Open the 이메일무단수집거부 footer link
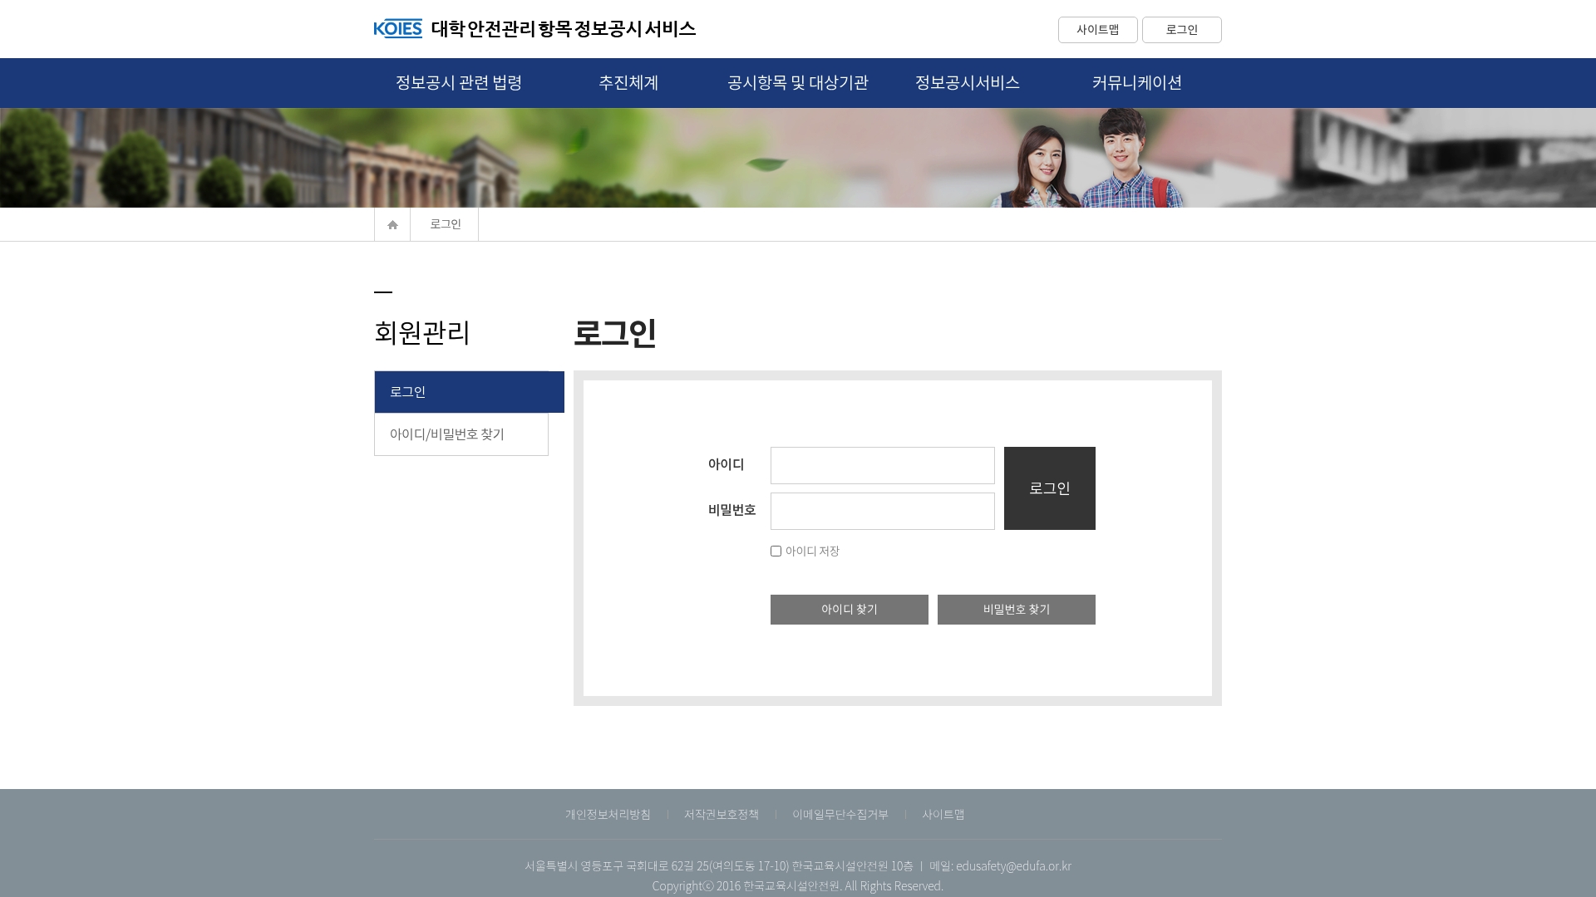Image resolution: width=1596 pixels, height=897 pixels. [x=840, y=814]
